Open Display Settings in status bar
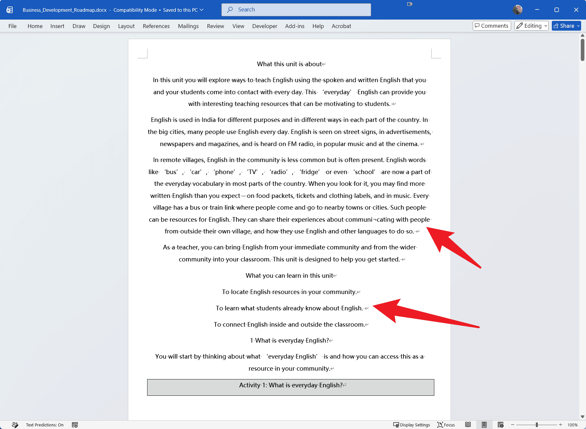The width and height of the screenshot is (586, 429). pos(412,425)
